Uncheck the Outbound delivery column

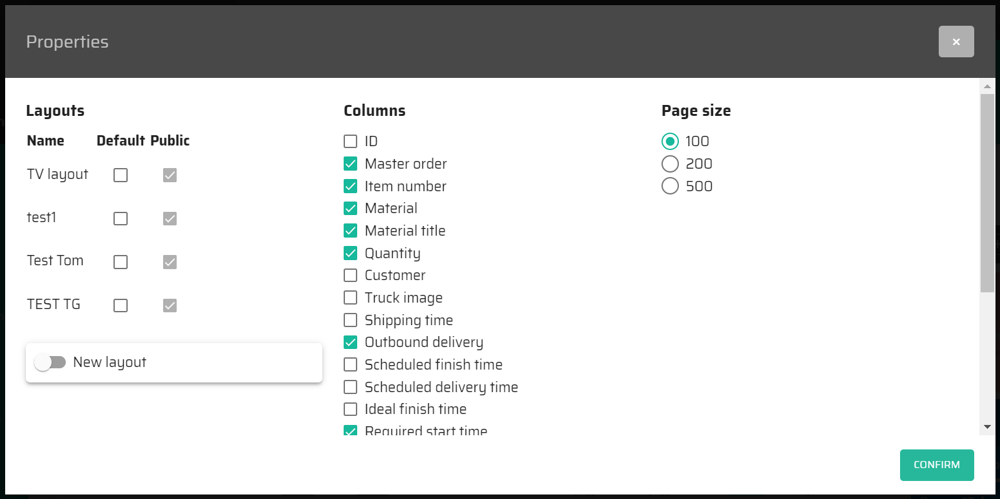pos(350,343)
